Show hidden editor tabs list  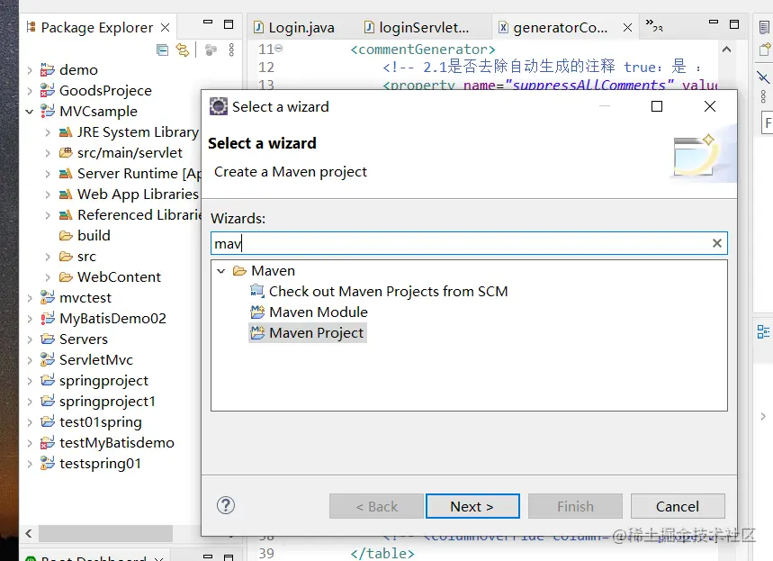(654, 25)
